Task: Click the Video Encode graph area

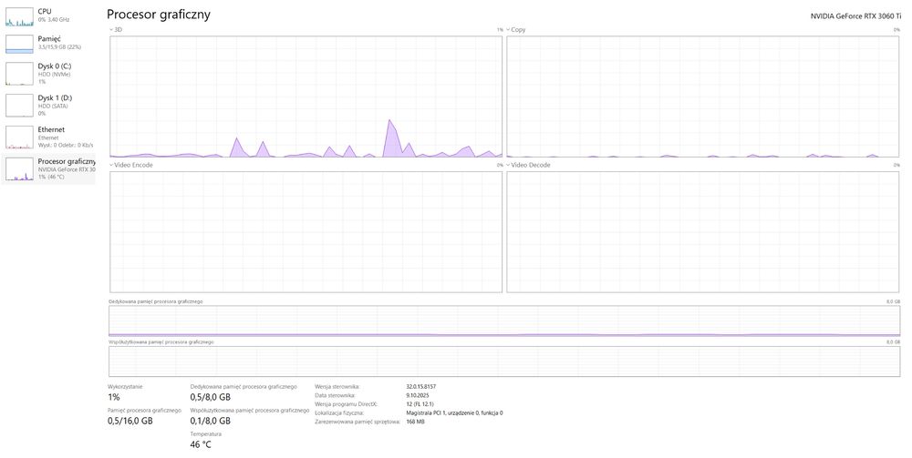Action: pyautogui.click(x=306, y=232)
